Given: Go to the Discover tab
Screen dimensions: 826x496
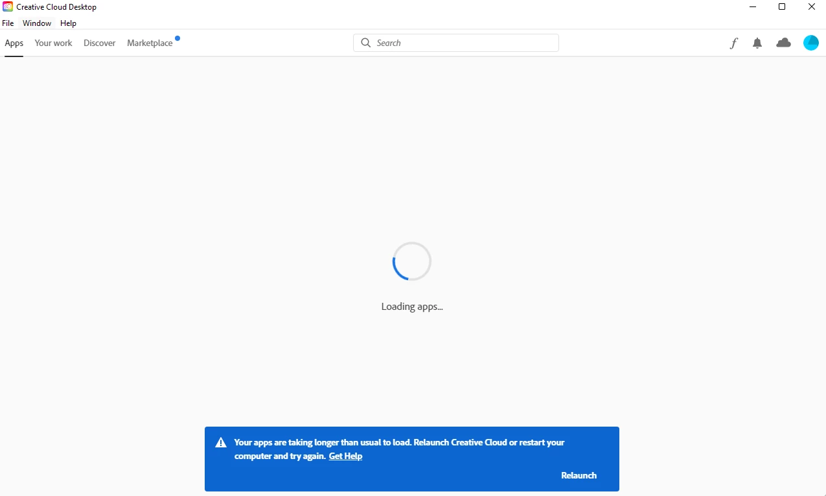Looking at the screenshot, I should [99, 43].
